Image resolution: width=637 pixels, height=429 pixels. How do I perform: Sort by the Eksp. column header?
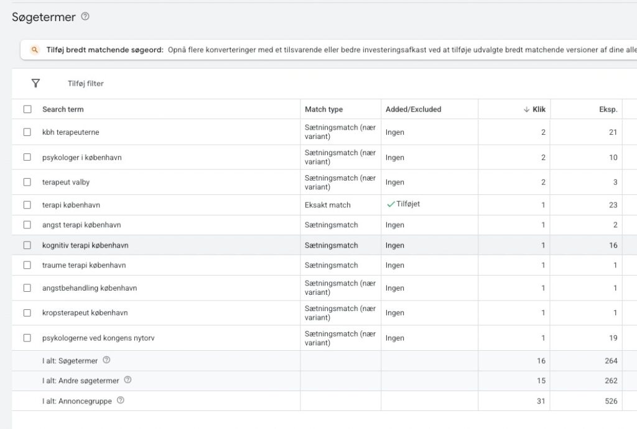coord(608,109)
